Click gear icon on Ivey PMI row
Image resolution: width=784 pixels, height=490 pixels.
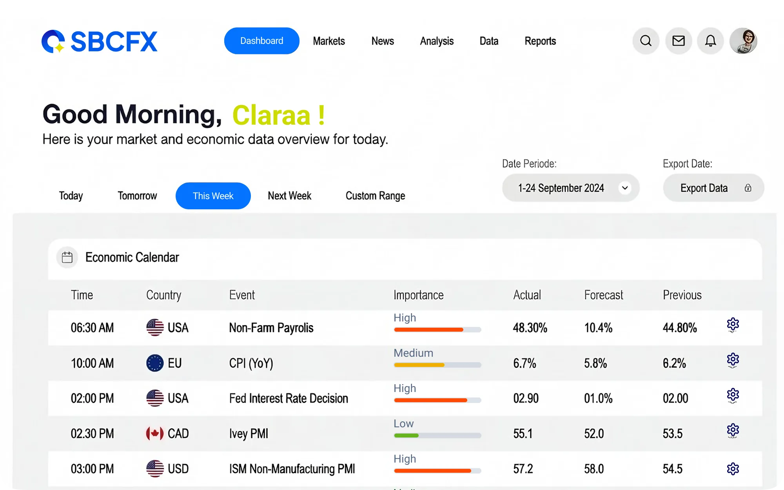click(x=733, y=430)
